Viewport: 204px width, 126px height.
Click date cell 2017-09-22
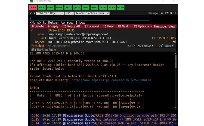coord(41,103)
